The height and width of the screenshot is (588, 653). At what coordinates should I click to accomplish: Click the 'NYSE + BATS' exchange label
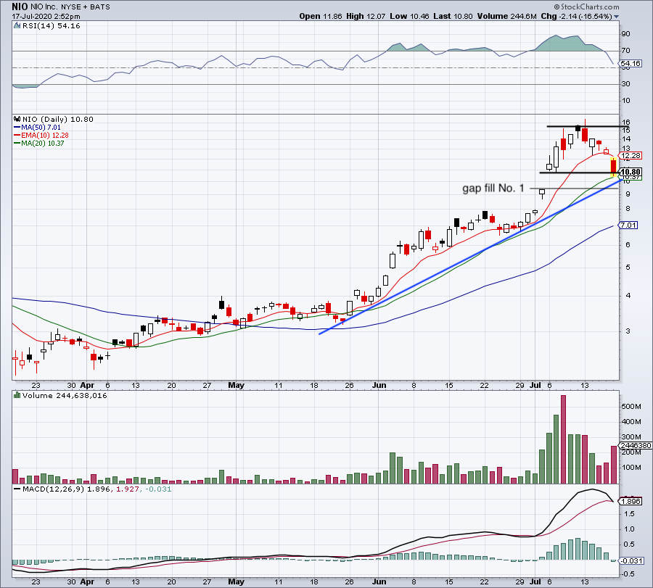click(x=86, y=7)
